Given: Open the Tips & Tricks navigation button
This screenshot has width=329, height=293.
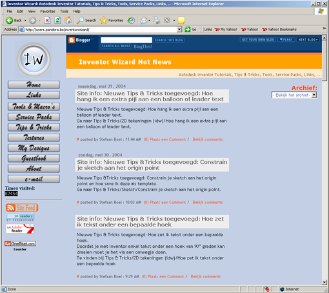Looking at the screenshot, I should [34, 127].
